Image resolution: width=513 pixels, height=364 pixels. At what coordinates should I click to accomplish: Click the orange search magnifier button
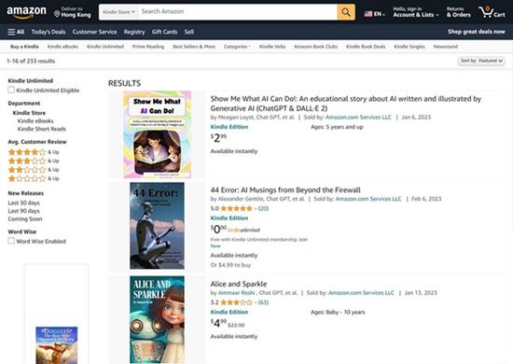pos(346,12)
